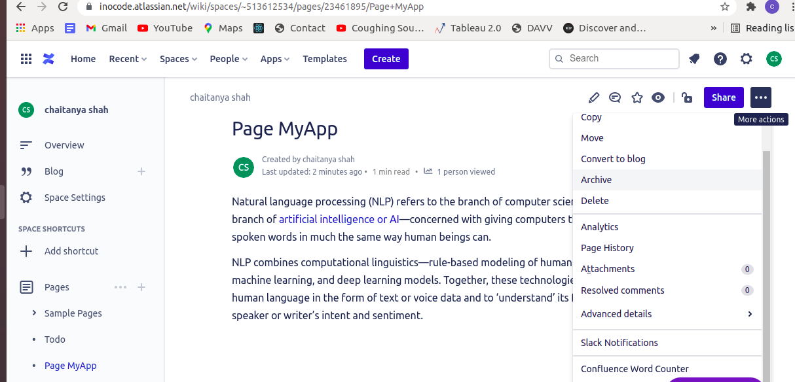The height and width of the screenshot is (382, 795).
Task: Open Resolved comments entry
Action: coord(667,290)
